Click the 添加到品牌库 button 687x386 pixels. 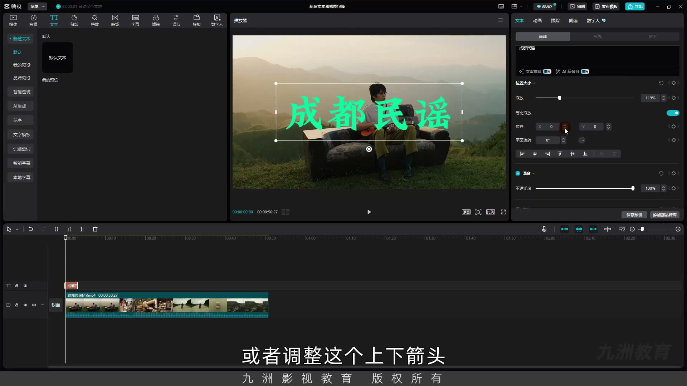click(x=665, y=215)
